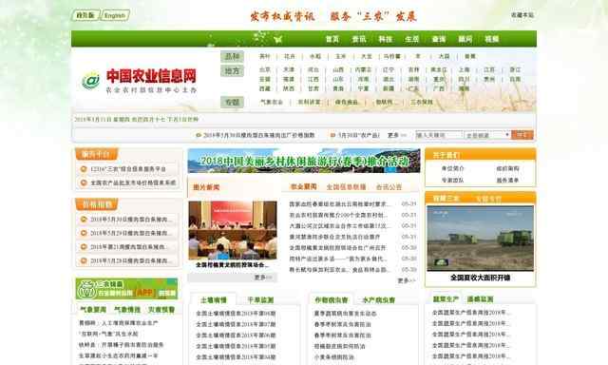The height and width of the screenshot is (365, 608).
Task: Click the keyword search input field
Action: click(439, 135)
